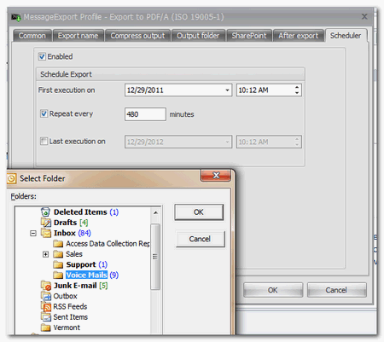384x342 pixels.
Task: Select the Drafts folder label
Action: [71, 223]
